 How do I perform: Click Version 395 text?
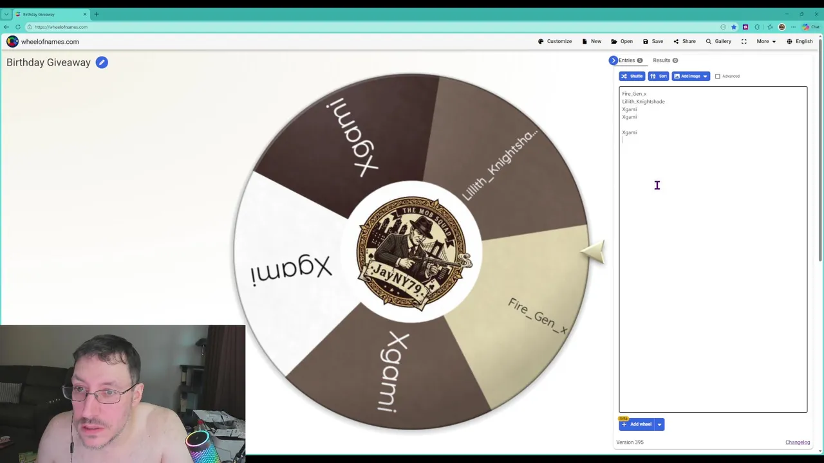coord(630,442)
